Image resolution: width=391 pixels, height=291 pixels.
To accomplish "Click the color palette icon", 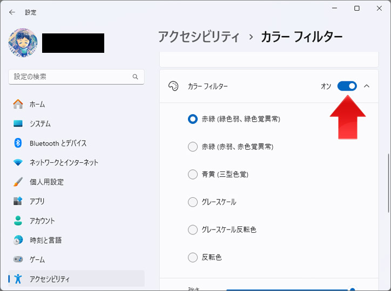I will pyautogui.click(x=173, y=86).
